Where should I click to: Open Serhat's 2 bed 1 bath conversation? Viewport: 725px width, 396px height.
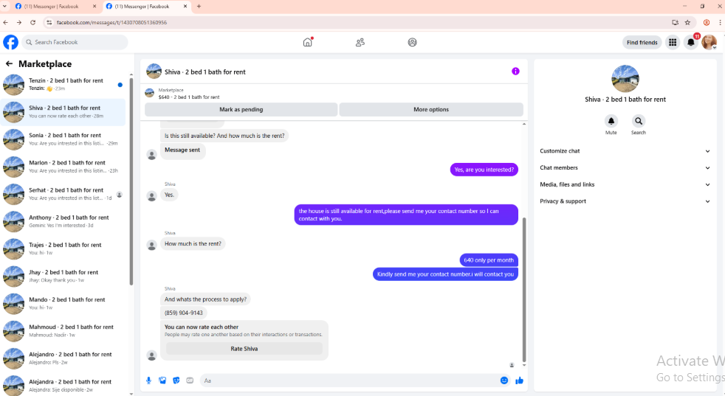click(63, 194)
